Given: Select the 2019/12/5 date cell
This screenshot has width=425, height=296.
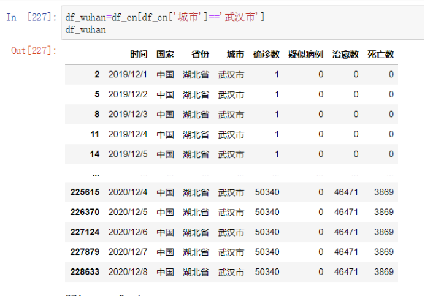Looking at the screenshot, I should pos(128,154).
